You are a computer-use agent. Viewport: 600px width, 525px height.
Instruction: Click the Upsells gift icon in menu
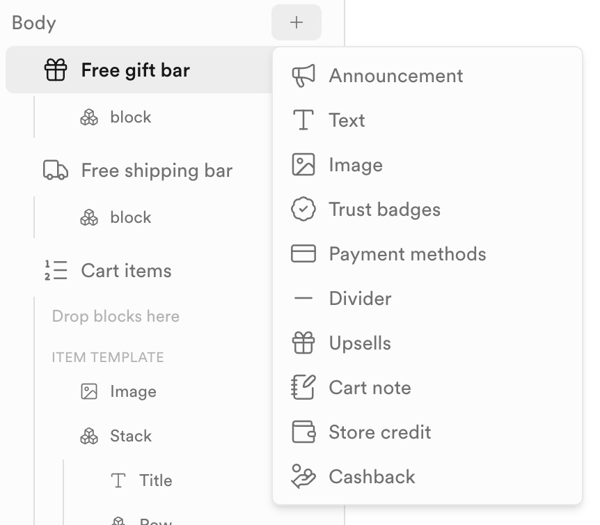303,343
